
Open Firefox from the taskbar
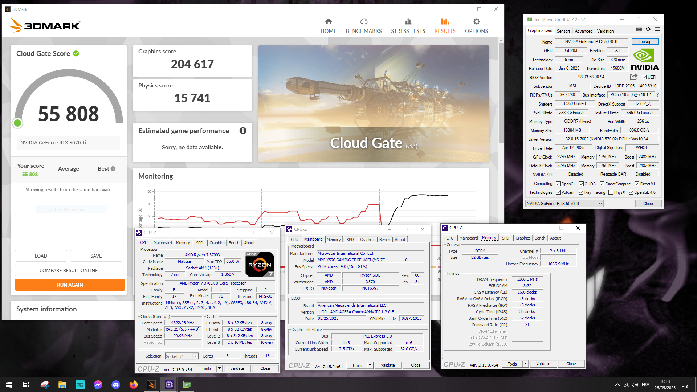pyautogui.click(x=134, y=385)
